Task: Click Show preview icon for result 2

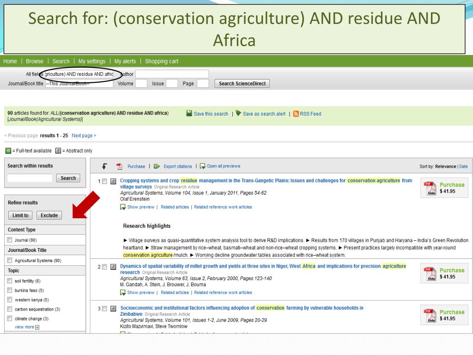Action: [x=123, y=293]
